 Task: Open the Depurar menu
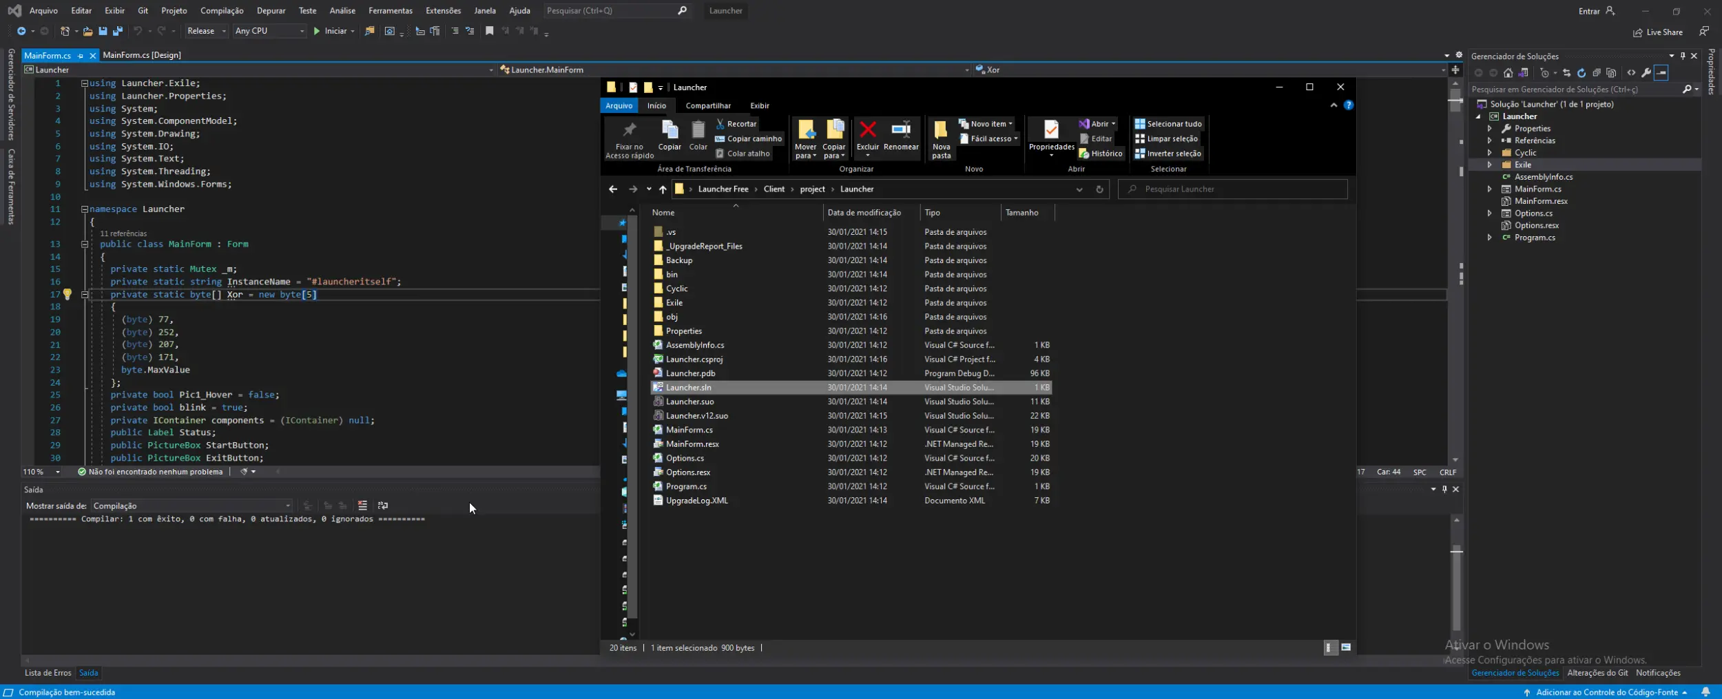(271, 11)
